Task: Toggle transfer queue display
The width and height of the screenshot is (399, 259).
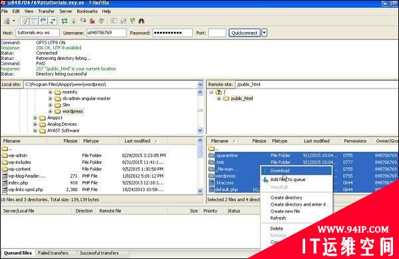Action: coord(53,21)
